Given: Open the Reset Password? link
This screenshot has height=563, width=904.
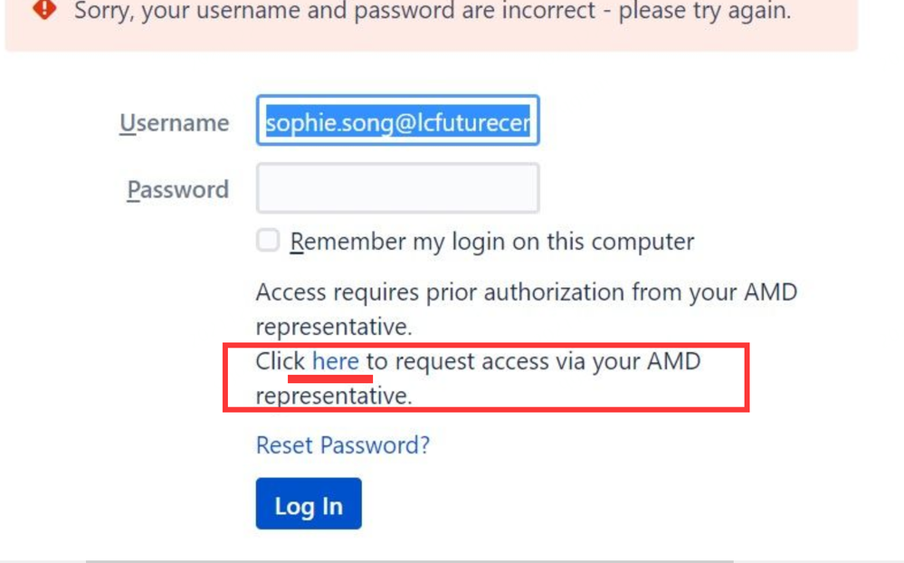Looking at the screenshot, I should coord(343,444).
